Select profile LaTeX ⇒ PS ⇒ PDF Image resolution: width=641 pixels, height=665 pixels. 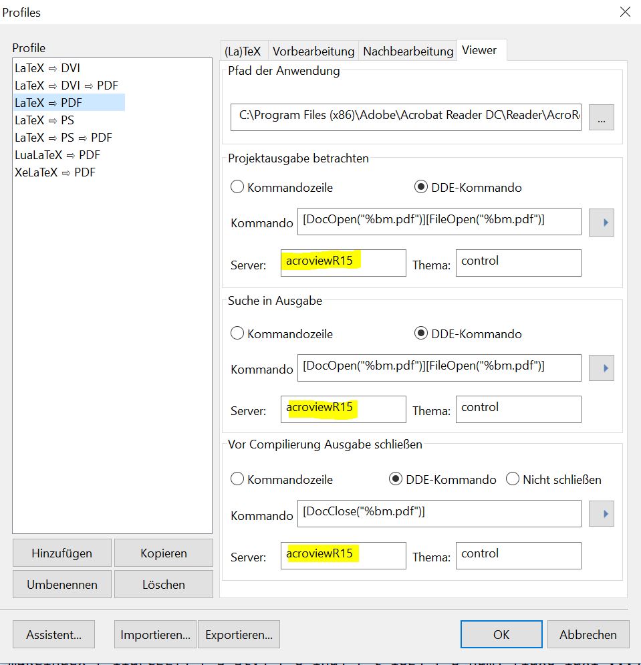pos(63,138)
